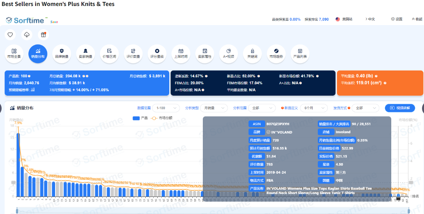Click the second bar for rank 2
The image size is (424, 214).
[22, 182]
